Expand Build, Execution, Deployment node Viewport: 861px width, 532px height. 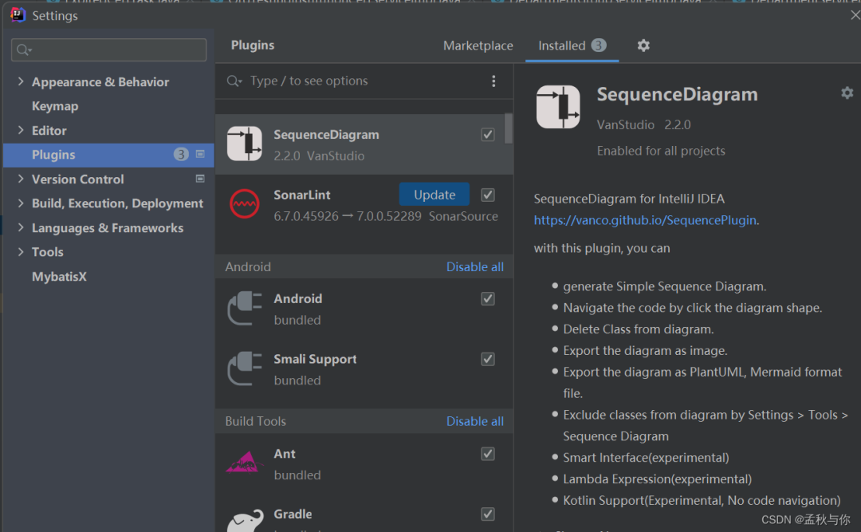click(x=21, y=203)
